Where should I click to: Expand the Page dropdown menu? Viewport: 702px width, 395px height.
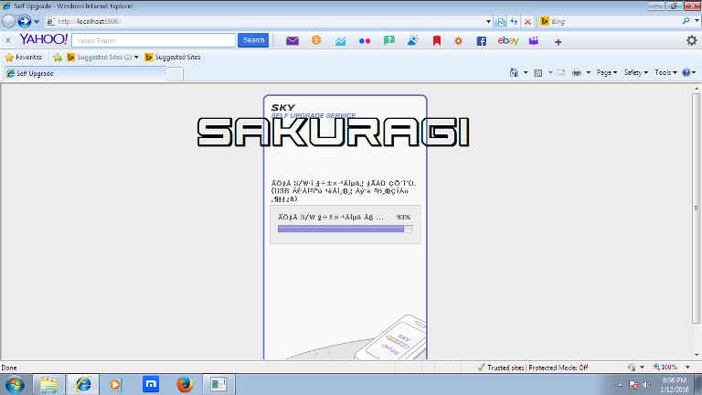click(607, 72)
